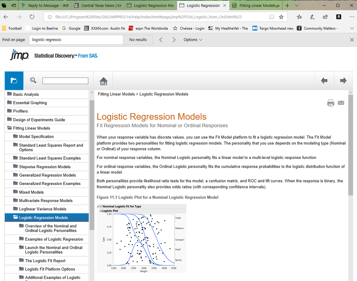Add page to favorites star
Screen dimensions: 357x281
tap(281, 17)
